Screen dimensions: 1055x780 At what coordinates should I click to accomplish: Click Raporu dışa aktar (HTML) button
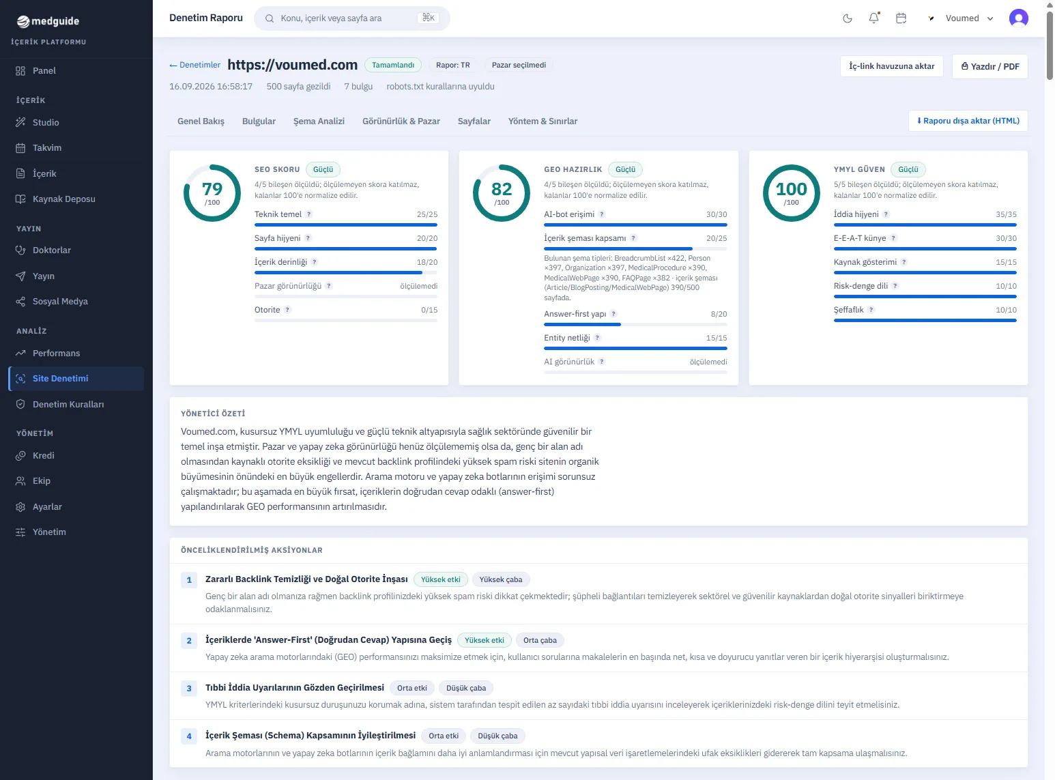point(968,121)
